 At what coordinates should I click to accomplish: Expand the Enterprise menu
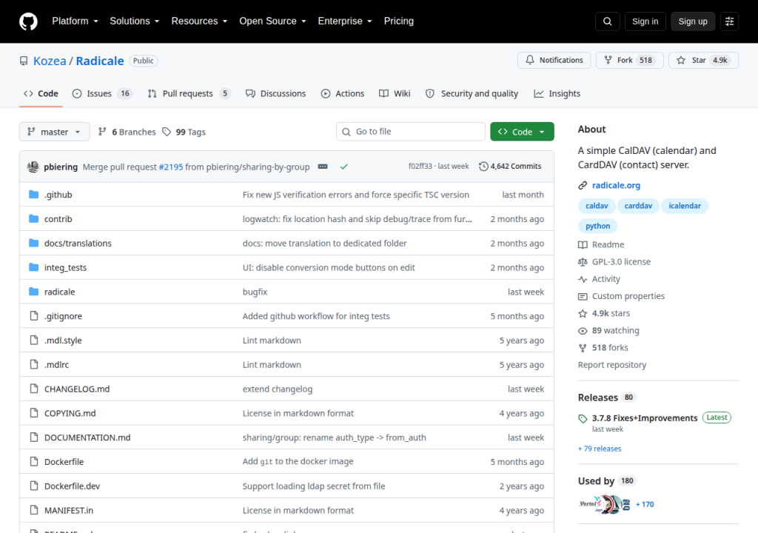click(345, 21)
